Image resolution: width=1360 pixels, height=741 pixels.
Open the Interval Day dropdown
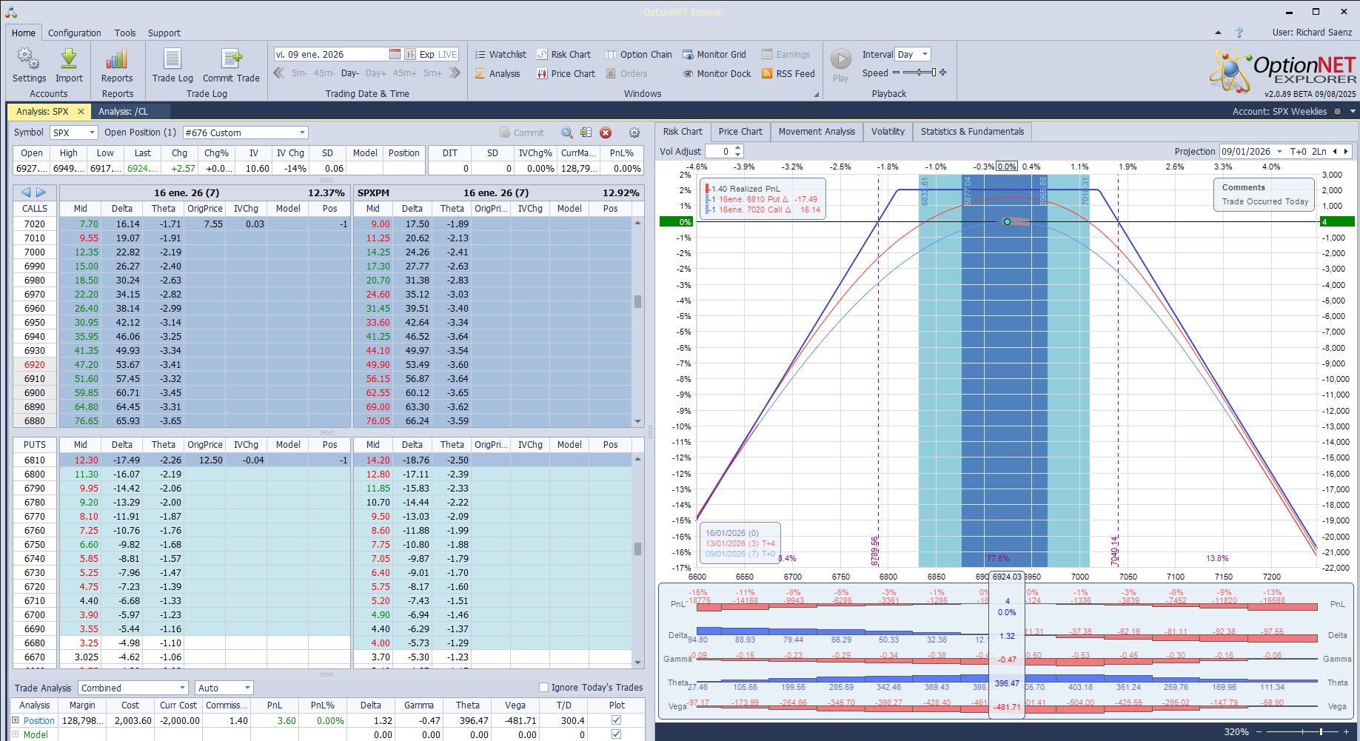[925, 55]
